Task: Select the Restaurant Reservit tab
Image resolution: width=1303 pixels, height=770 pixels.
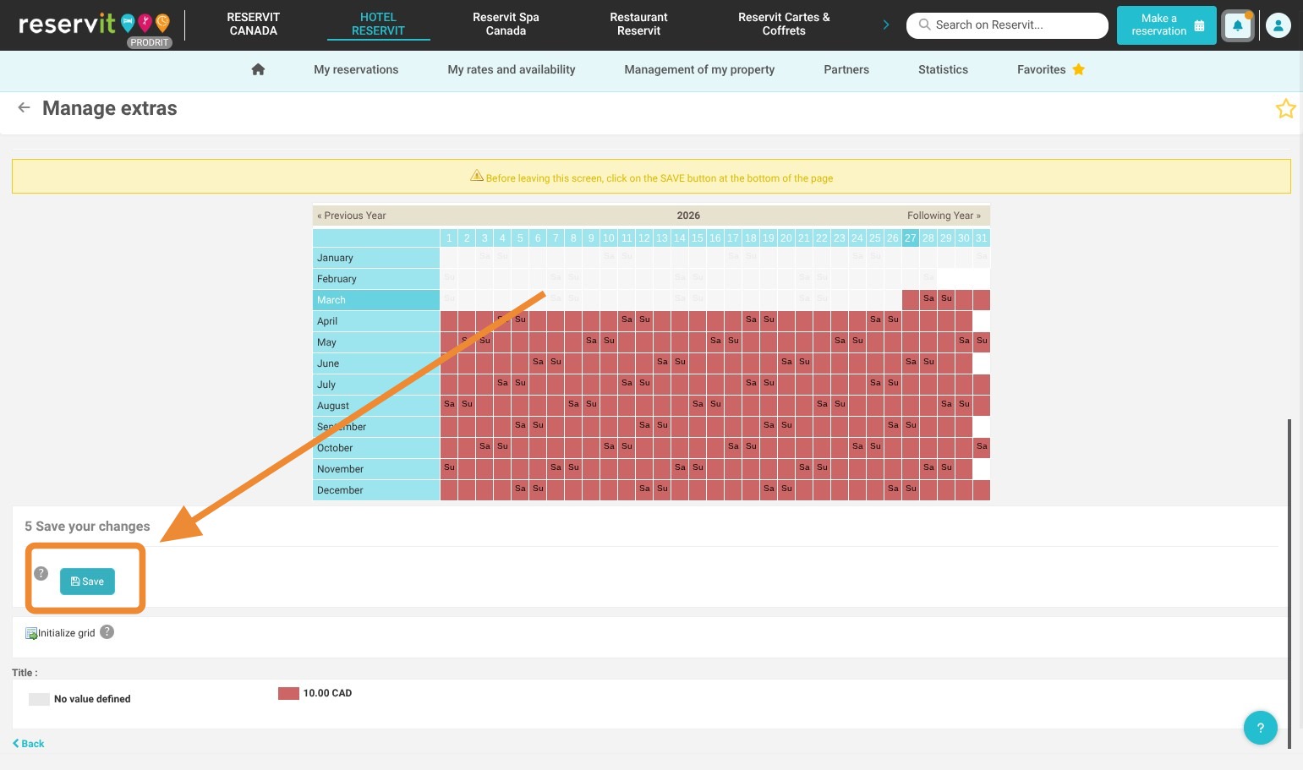Action: 638,24
